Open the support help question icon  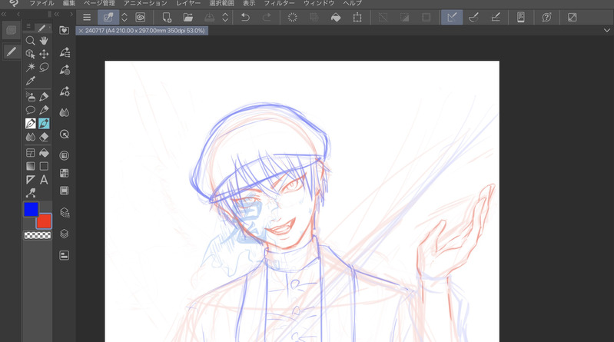click(x=546, y=17)
